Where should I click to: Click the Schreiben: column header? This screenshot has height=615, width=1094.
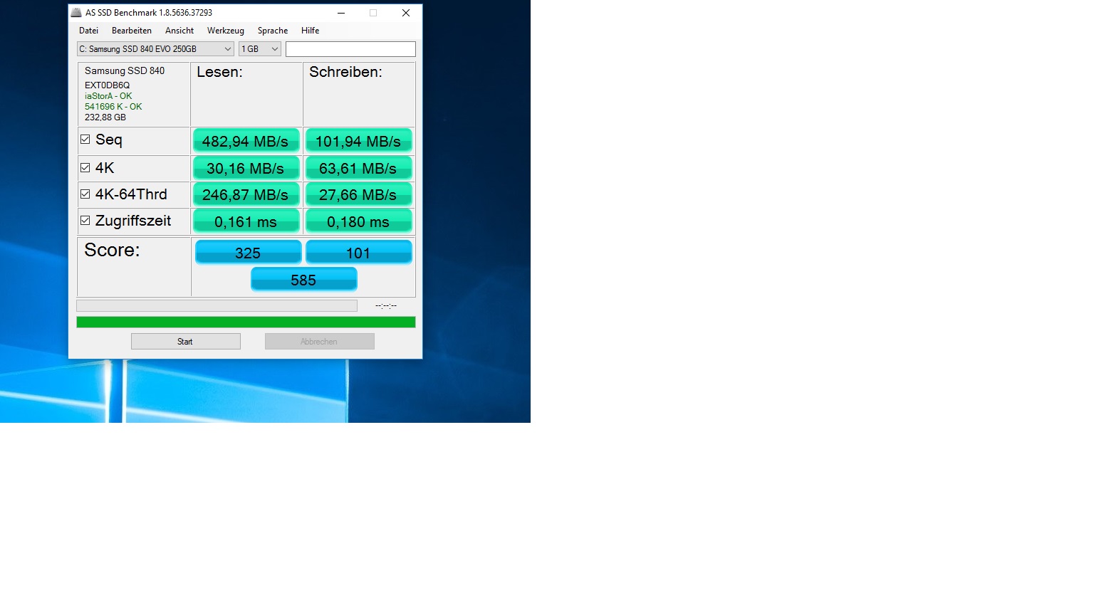(345, 72)
